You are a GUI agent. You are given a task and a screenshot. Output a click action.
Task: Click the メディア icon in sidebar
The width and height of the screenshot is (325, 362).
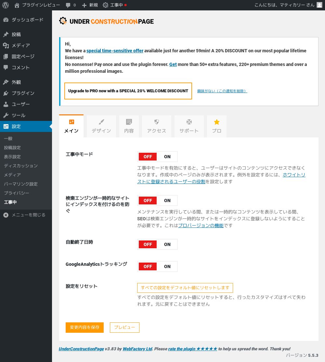coord(6,45)
